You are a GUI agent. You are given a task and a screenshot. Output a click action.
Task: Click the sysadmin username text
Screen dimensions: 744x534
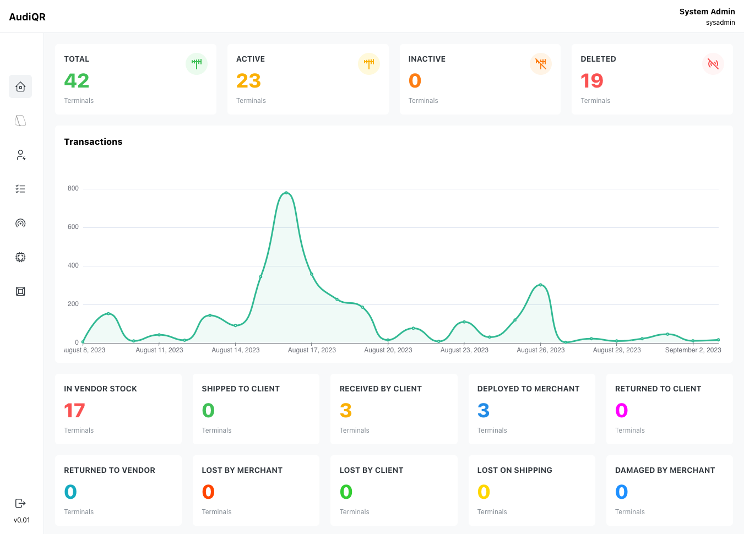720,23
